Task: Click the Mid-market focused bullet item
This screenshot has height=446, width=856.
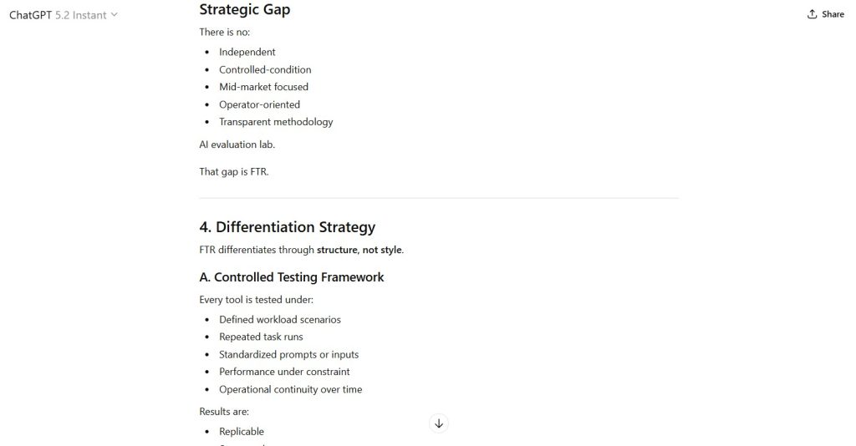Action: pyautogui.click(x=263, y=87)
